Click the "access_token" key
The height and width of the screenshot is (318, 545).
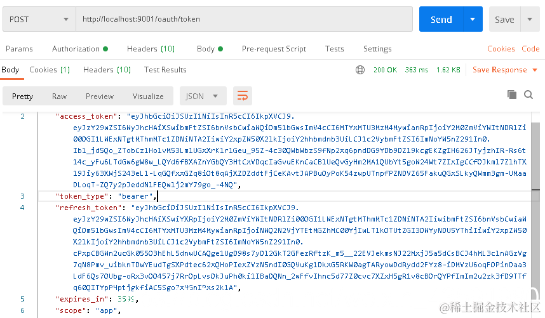click(x=86, y=116)
